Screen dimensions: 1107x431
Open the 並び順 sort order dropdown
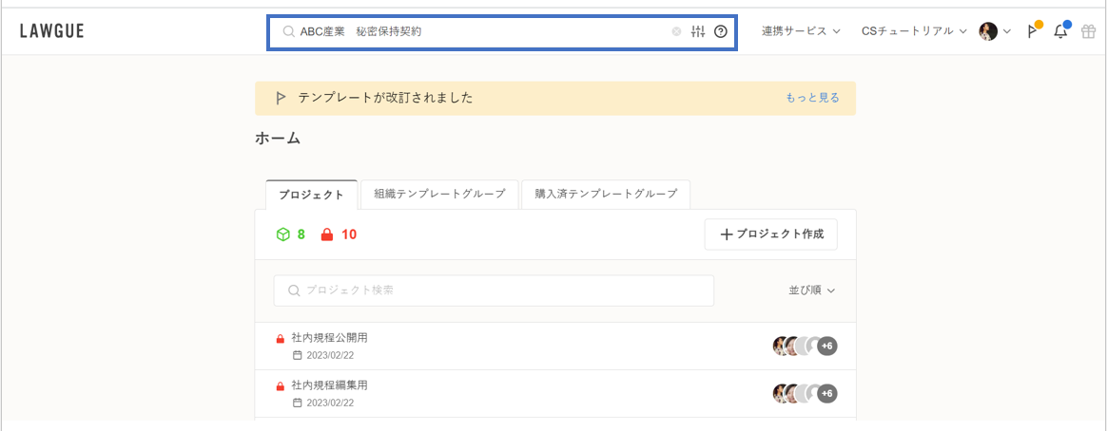(x=811, y=290)
